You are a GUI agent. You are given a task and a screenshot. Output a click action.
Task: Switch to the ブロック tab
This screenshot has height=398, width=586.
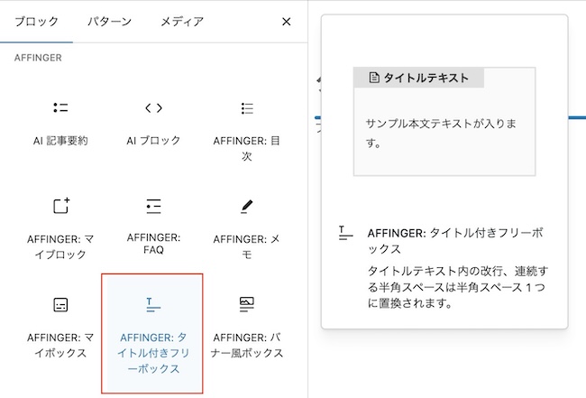point(36,22)
